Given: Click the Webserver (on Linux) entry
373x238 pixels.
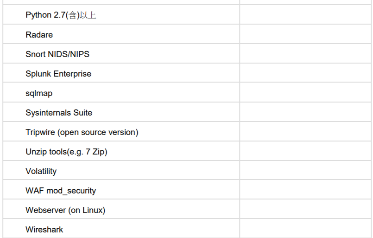Looking at the screenshot, I should [x=65, y=210].
